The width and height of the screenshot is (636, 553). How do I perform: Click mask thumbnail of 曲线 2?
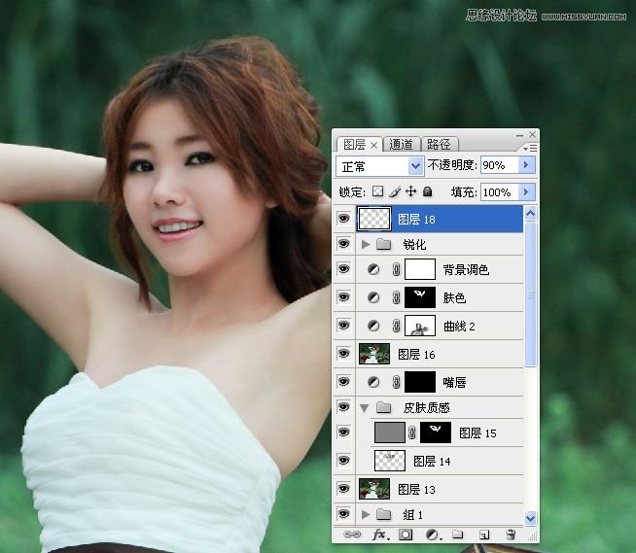click(420, 326)
